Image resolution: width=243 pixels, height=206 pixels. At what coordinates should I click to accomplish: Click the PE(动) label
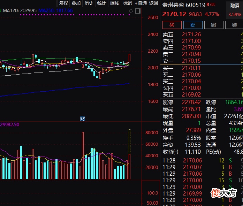click(x=213, y=152)
